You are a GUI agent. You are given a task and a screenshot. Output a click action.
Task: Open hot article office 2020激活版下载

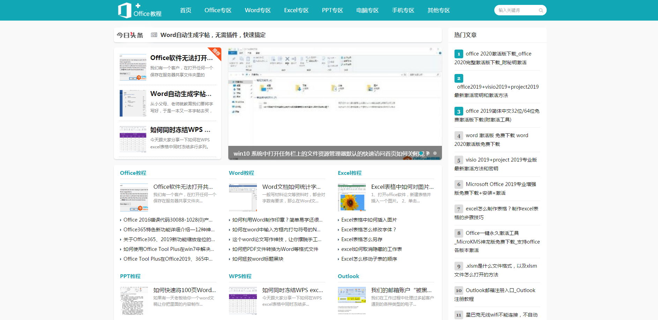click(493, 58)
